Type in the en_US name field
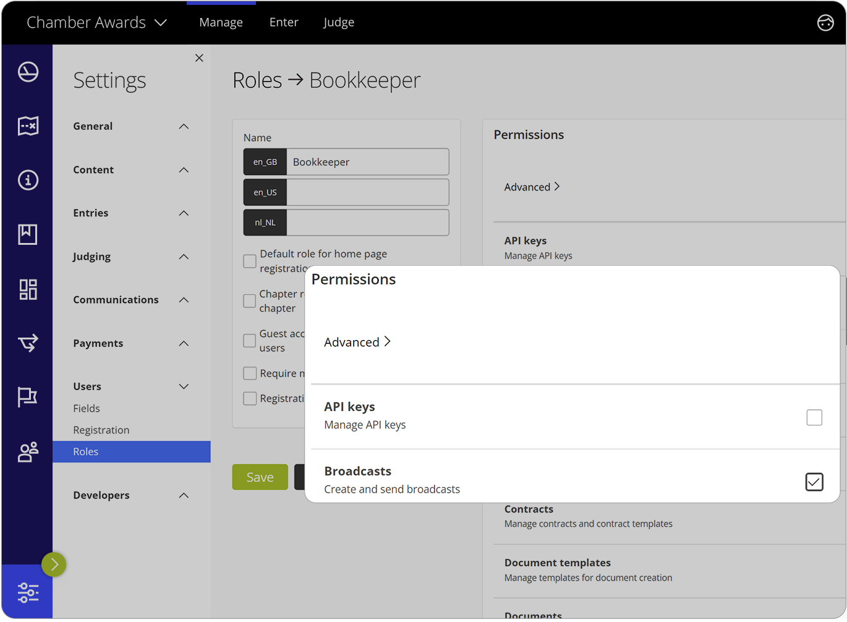The height and width of the screenshot is (622, 847). coord(367,192)
